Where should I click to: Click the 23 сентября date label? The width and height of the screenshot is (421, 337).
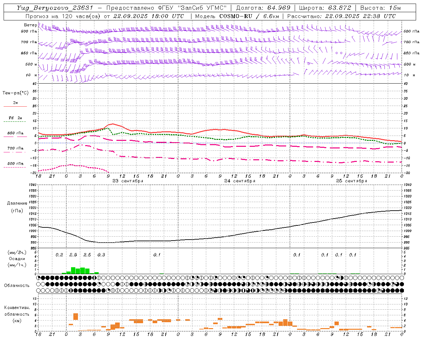[x=128, y=181]
